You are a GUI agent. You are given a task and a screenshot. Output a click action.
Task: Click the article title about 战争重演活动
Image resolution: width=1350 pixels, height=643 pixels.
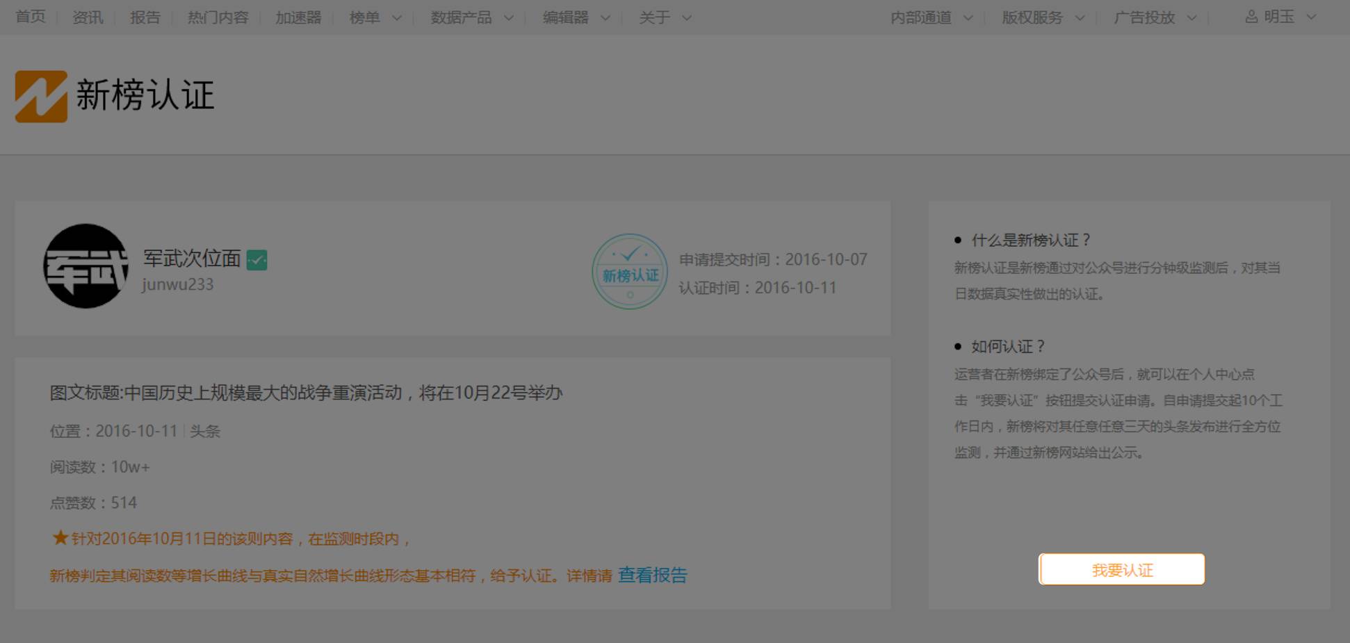(306, 393)
